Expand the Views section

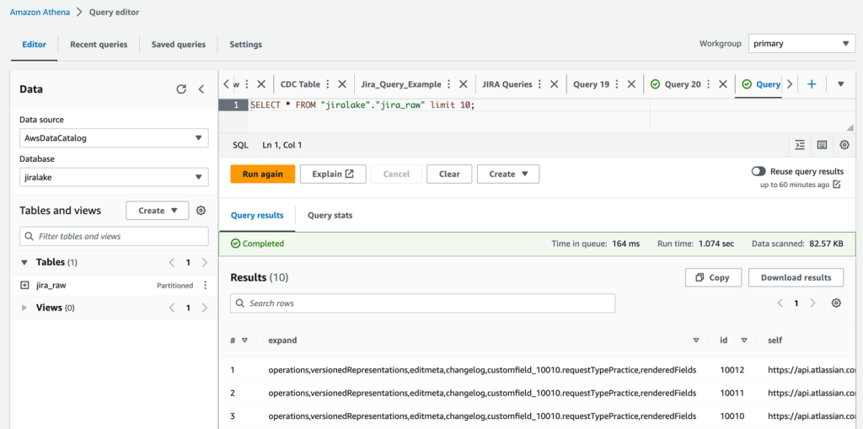click(24, 308)
